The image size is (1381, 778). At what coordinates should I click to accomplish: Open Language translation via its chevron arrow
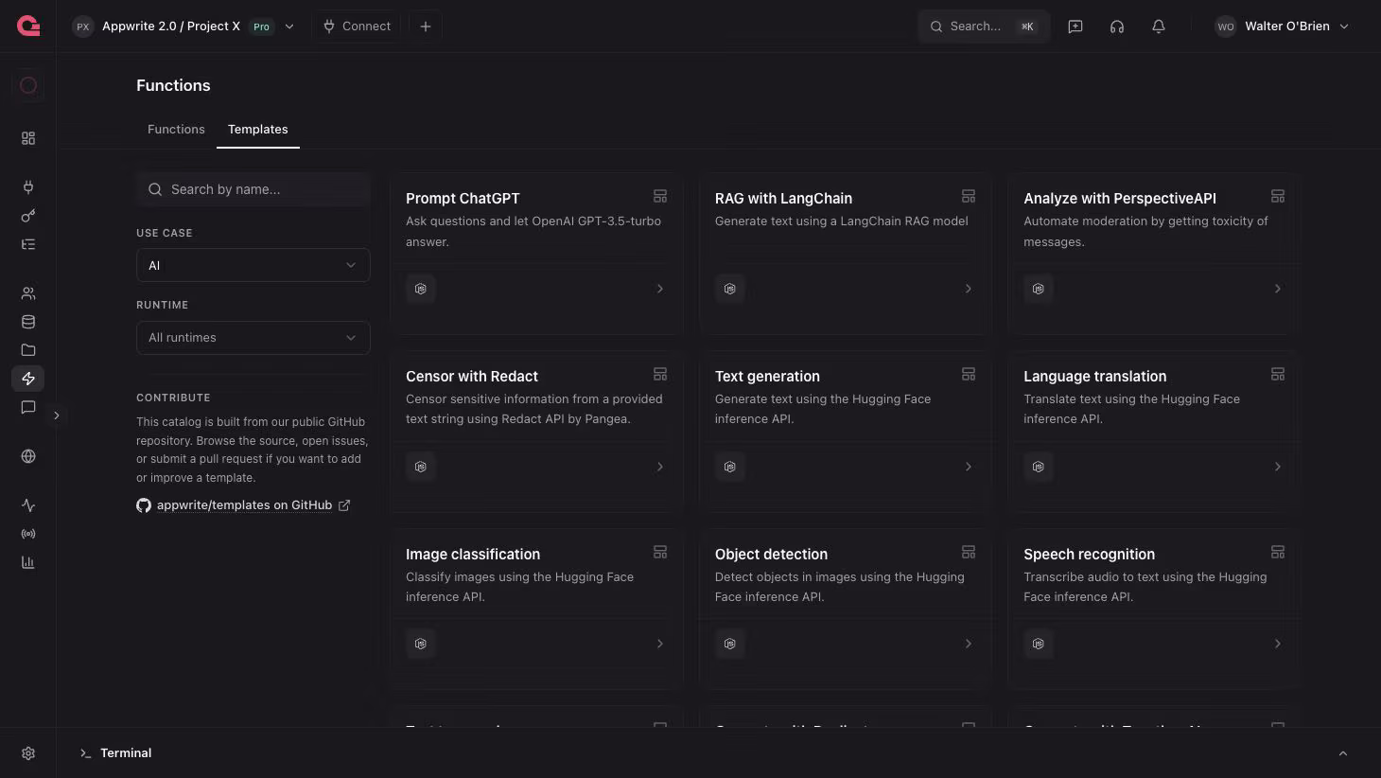pos(1278,467)
